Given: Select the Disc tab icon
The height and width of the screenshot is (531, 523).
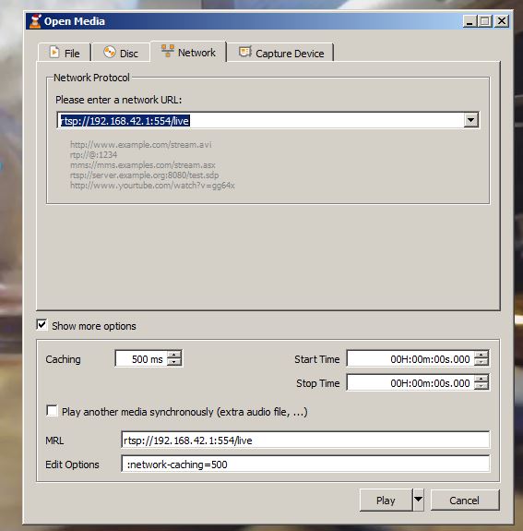Looking at the screenshot, I should pyautogui.click(x=109, y=52).
